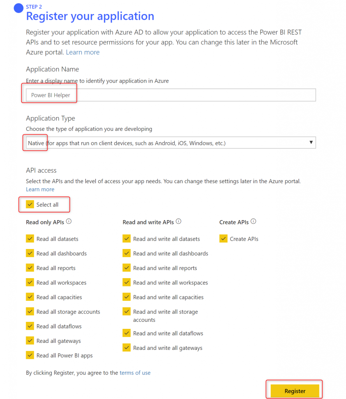The image size is (346, 399).
Task: Uncheck Read all datasets
Action: click(x=30, y=239)
